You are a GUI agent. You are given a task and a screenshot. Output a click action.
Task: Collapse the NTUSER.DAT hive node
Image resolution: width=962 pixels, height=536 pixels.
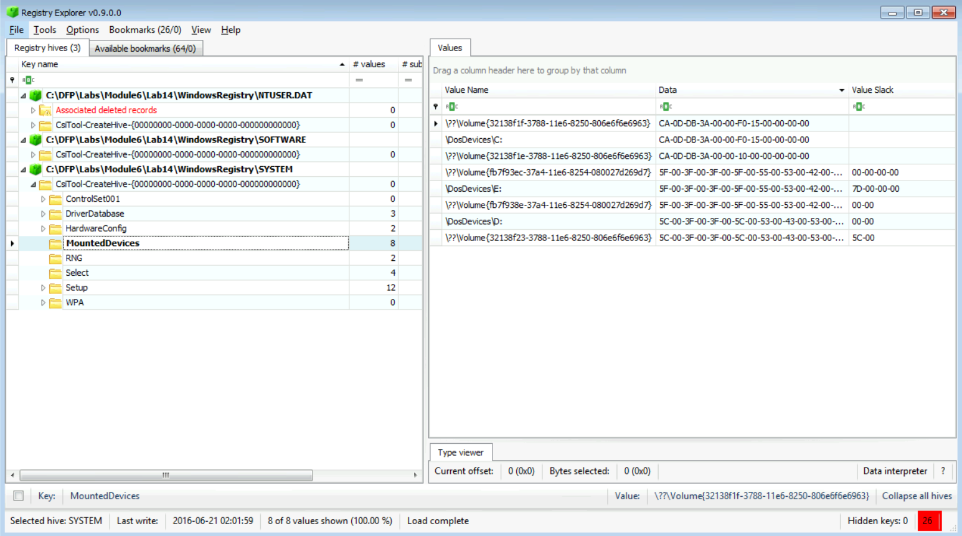point(24,96)
